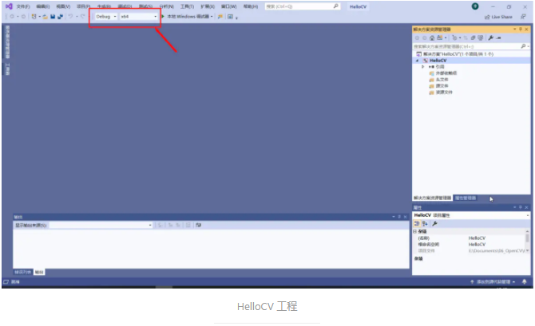Viewport: 535px width, 326px height.
Task: Click the Redo toolbar icon
Action: (82, 17)
